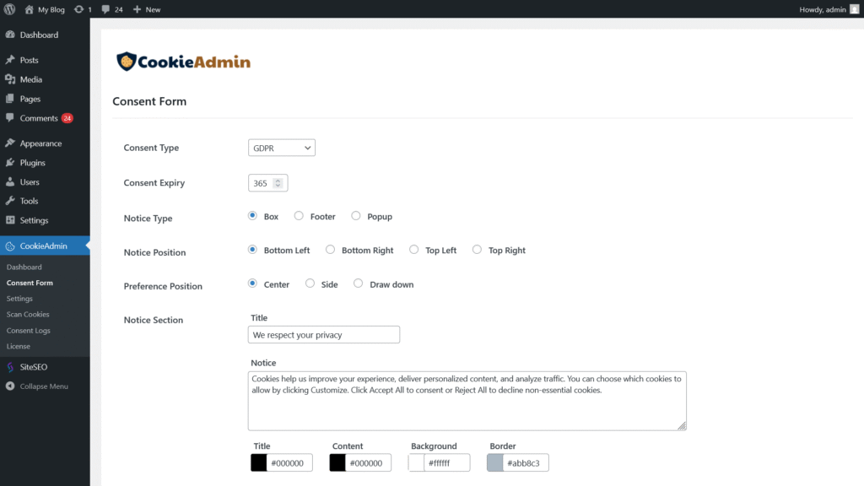Click the Collapse Menu arrow icon

(10, 386)
